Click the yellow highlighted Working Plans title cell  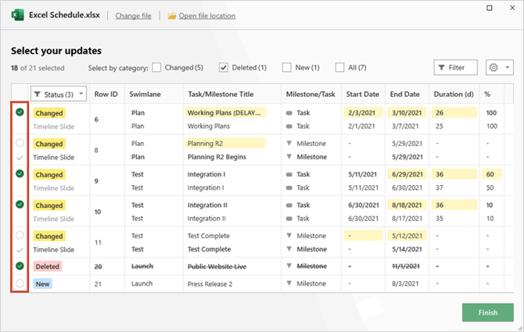click(224, 112)
